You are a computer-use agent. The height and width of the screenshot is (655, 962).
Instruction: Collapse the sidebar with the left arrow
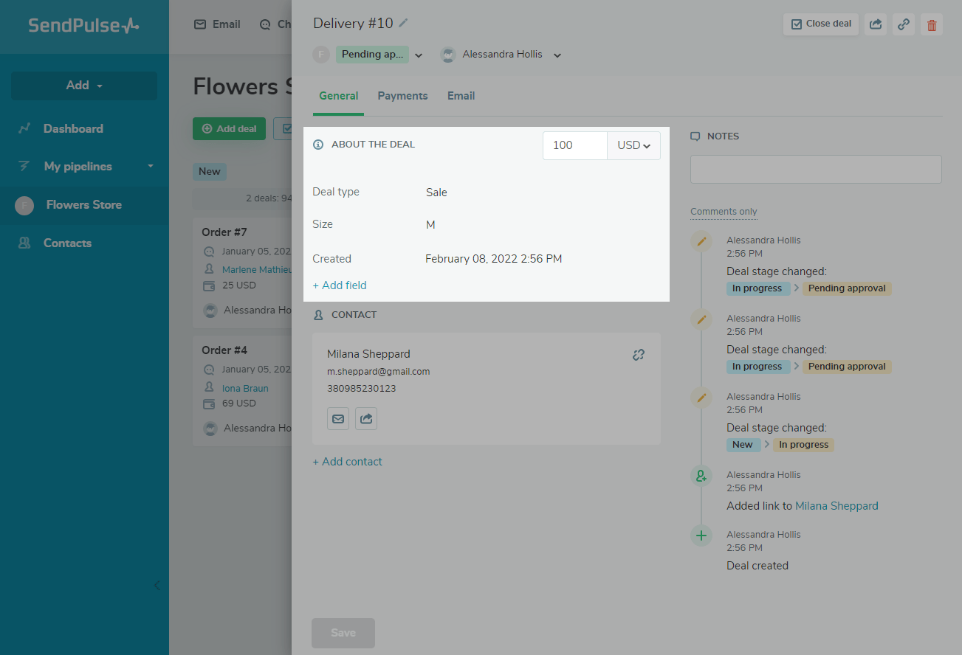(157, 586)
